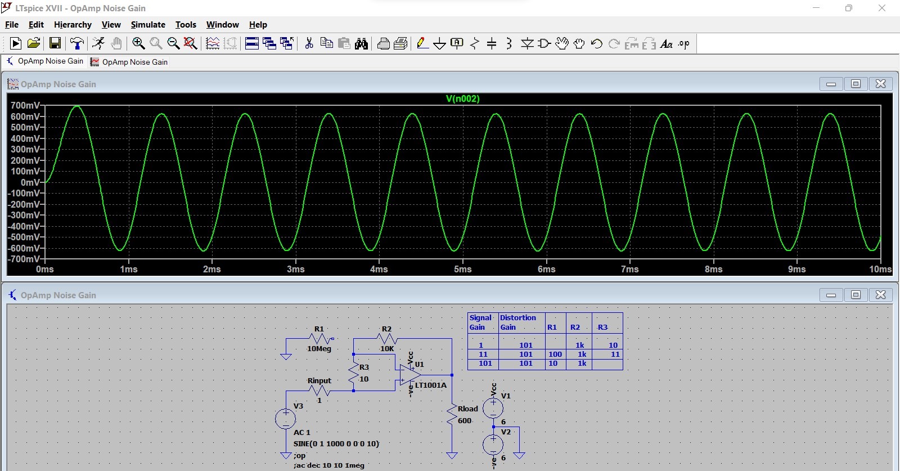900x471 pixels.
Task: Open a file with the folder icon
Action: pos(34,43)
